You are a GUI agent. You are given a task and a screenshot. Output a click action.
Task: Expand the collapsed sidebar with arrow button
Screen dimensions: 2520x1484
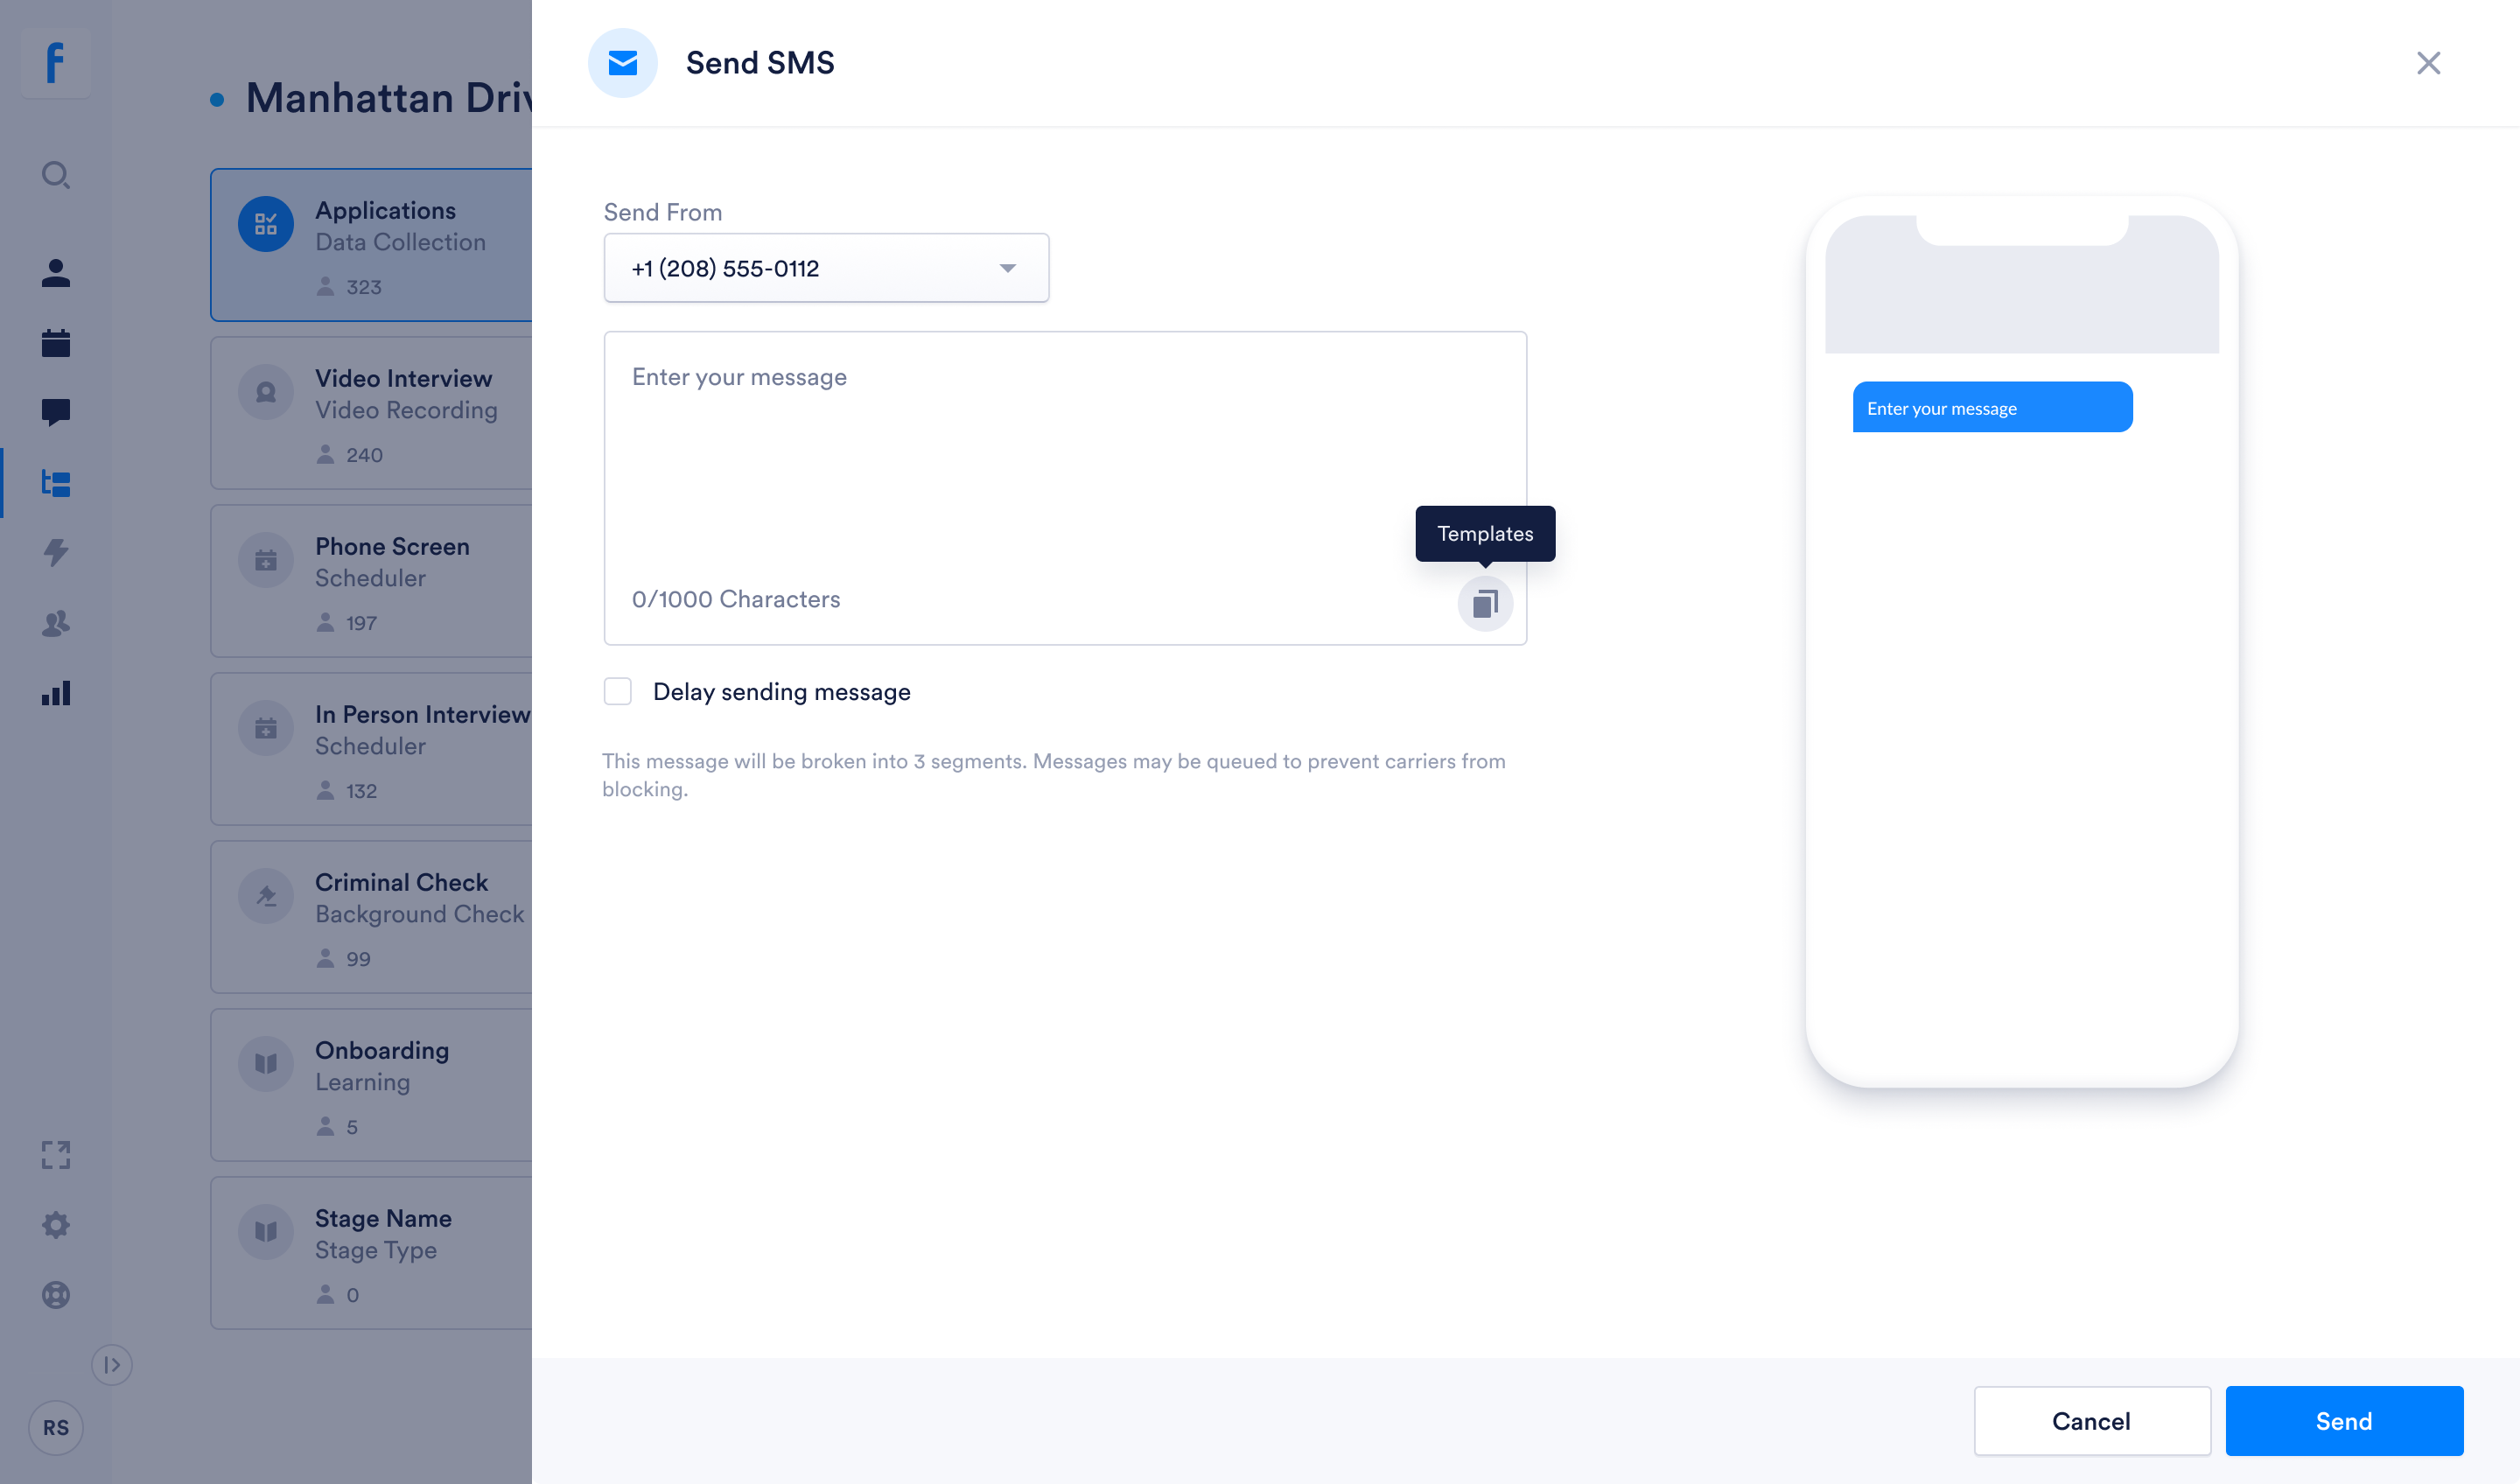pos(112,1364)
